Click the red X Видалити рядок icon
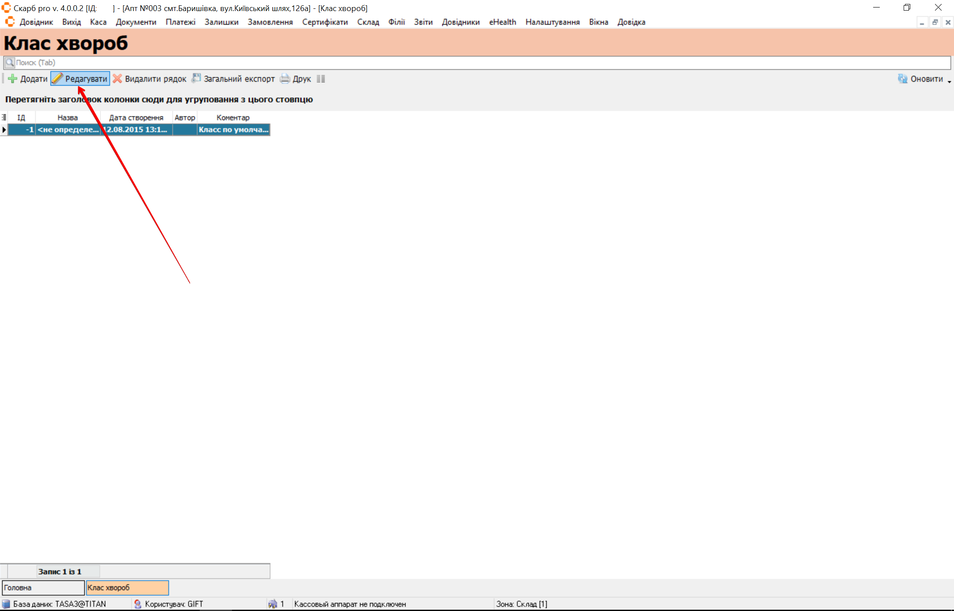Screen dimensions: 954x611 (117, 79)
